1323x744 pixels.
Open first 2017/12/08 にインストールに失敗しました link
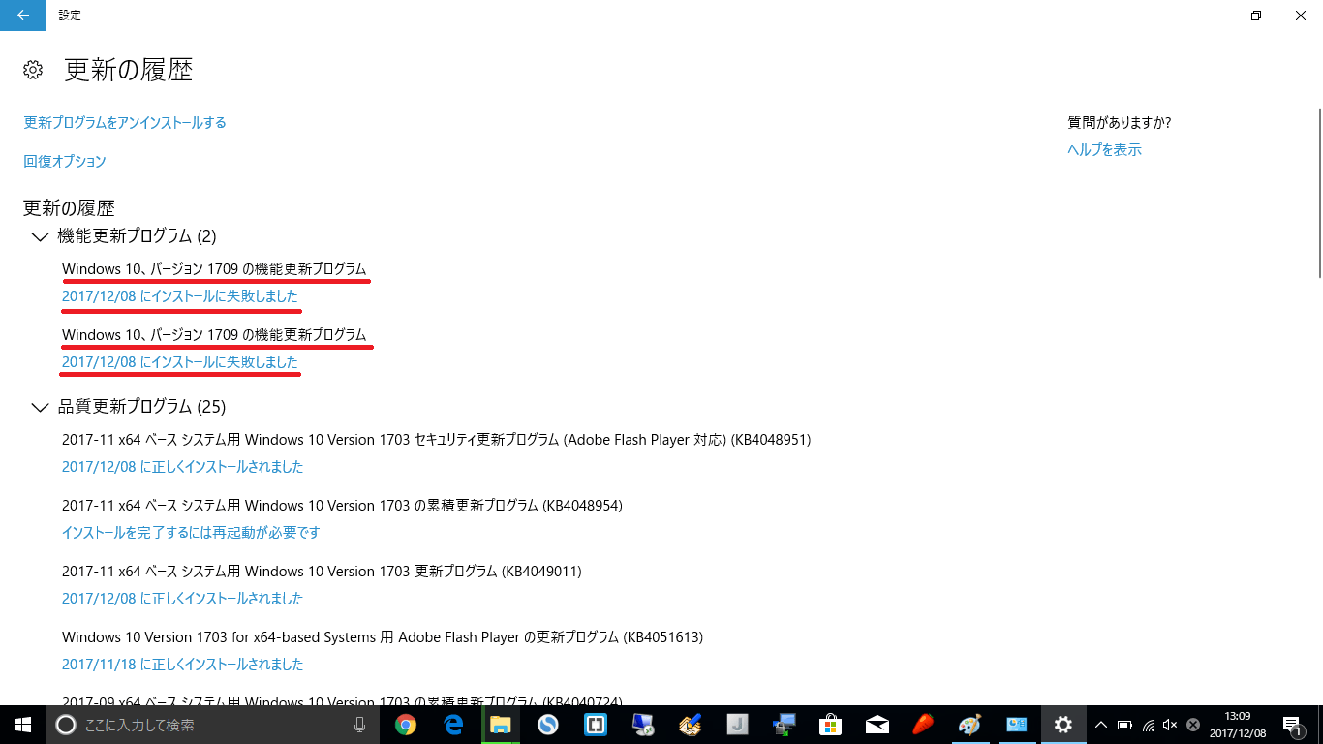coord(180,296)
